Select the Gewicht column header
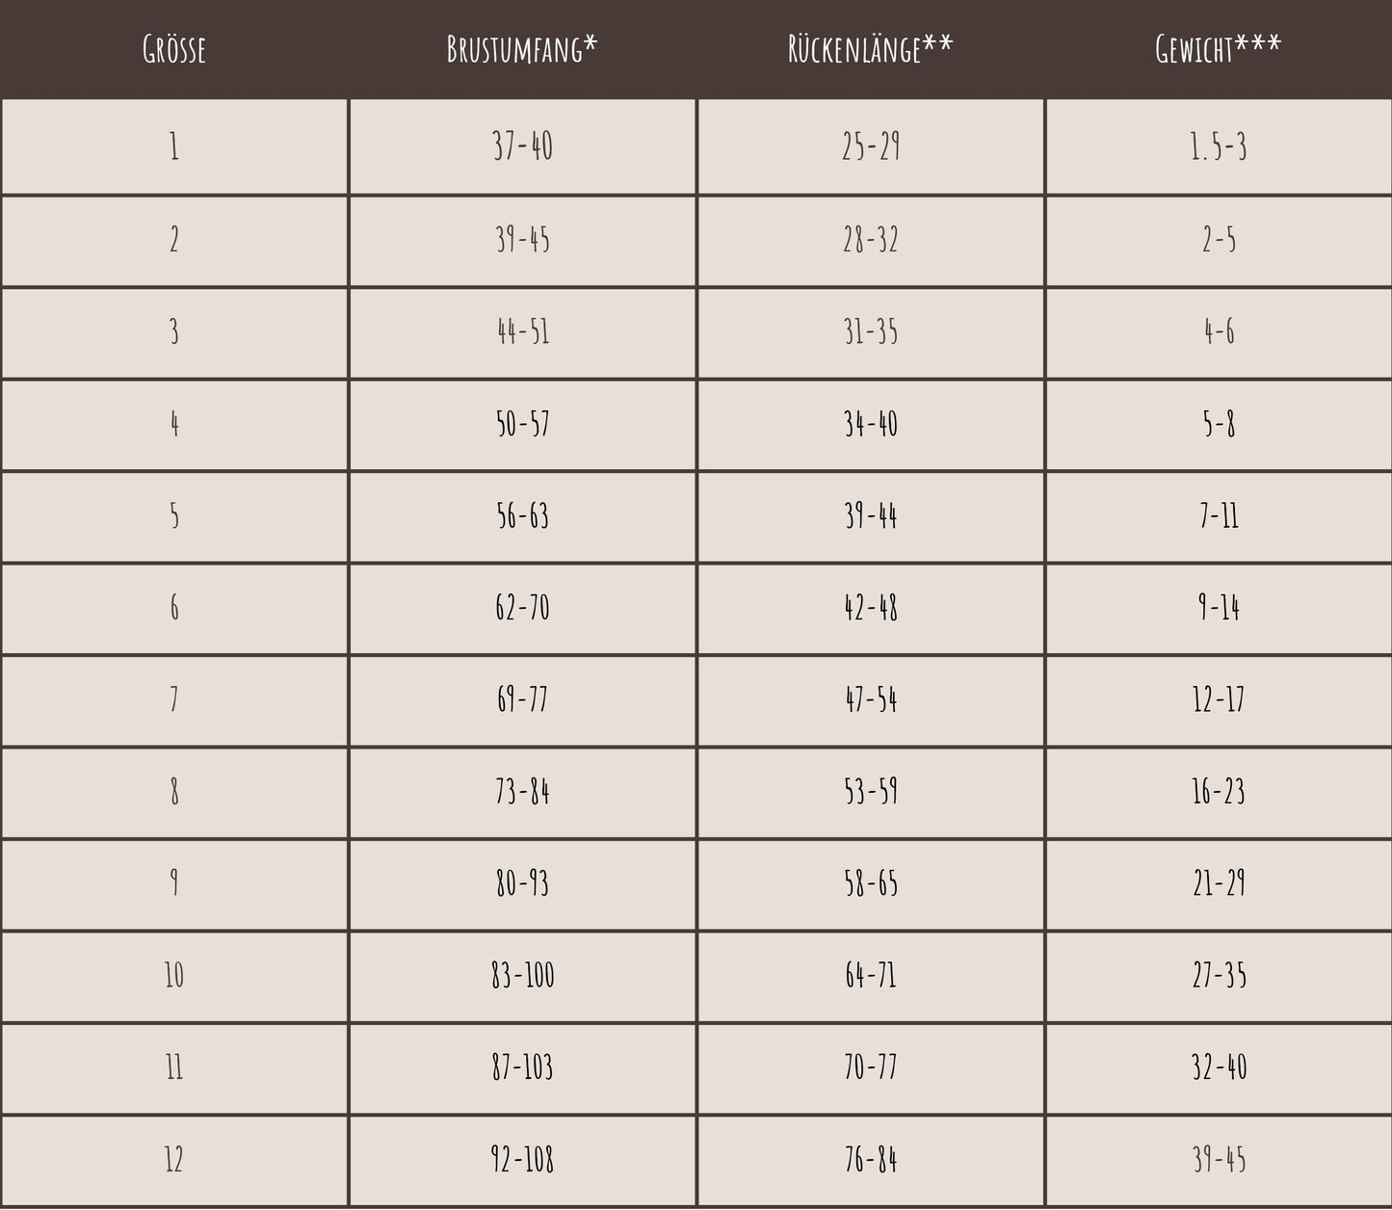This screenshot has height=1210, width=1392. (1219, 49)
